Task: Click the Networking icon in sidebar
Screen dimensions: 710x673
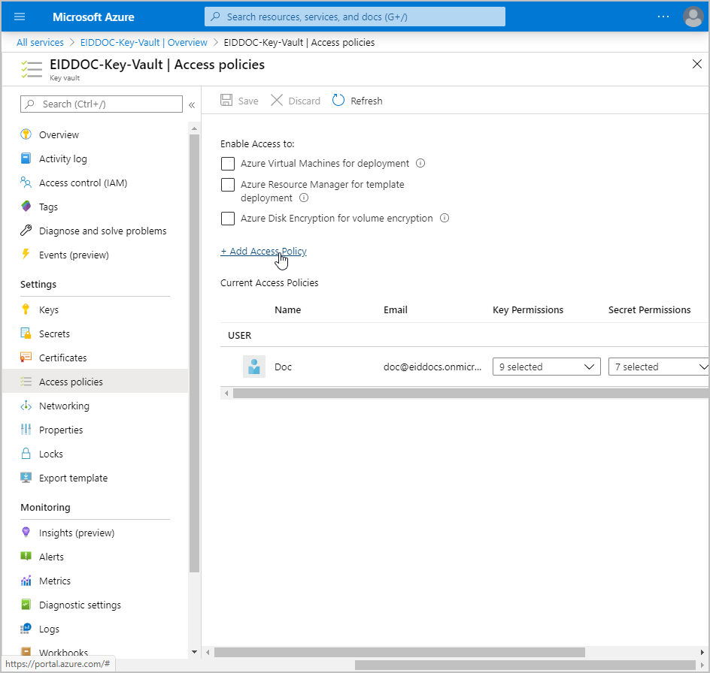Action: pos(26,406)
